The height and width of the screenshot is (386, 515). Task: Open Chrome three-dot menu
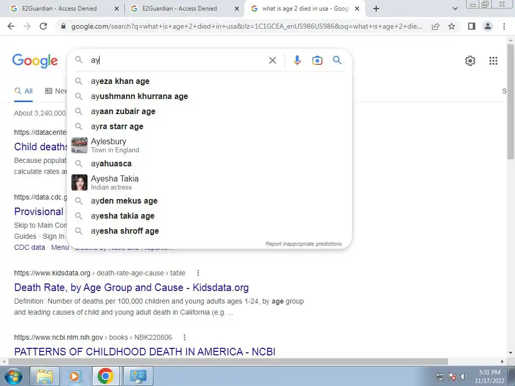click(504, 26)
